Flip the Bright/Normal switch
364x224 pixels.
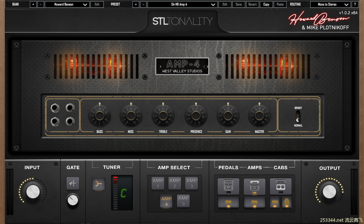pos(298,116)
